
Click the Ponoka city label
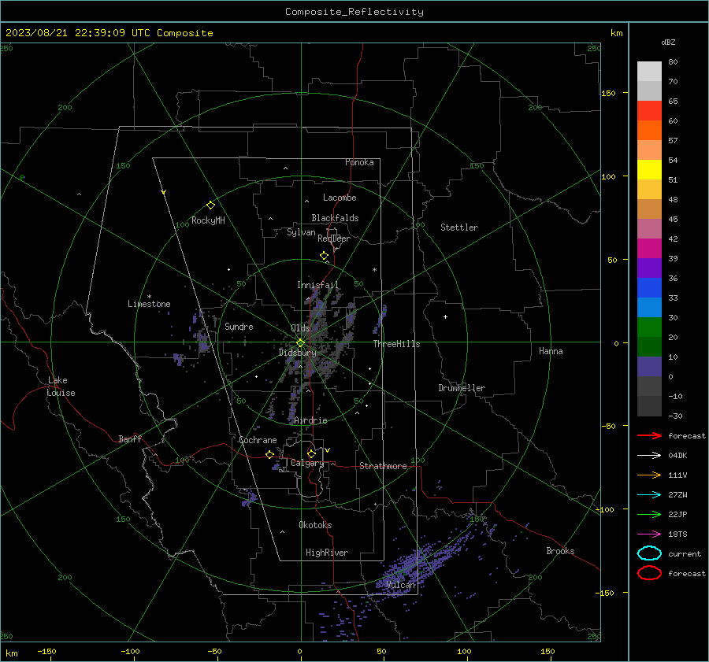tap(359, 162)
